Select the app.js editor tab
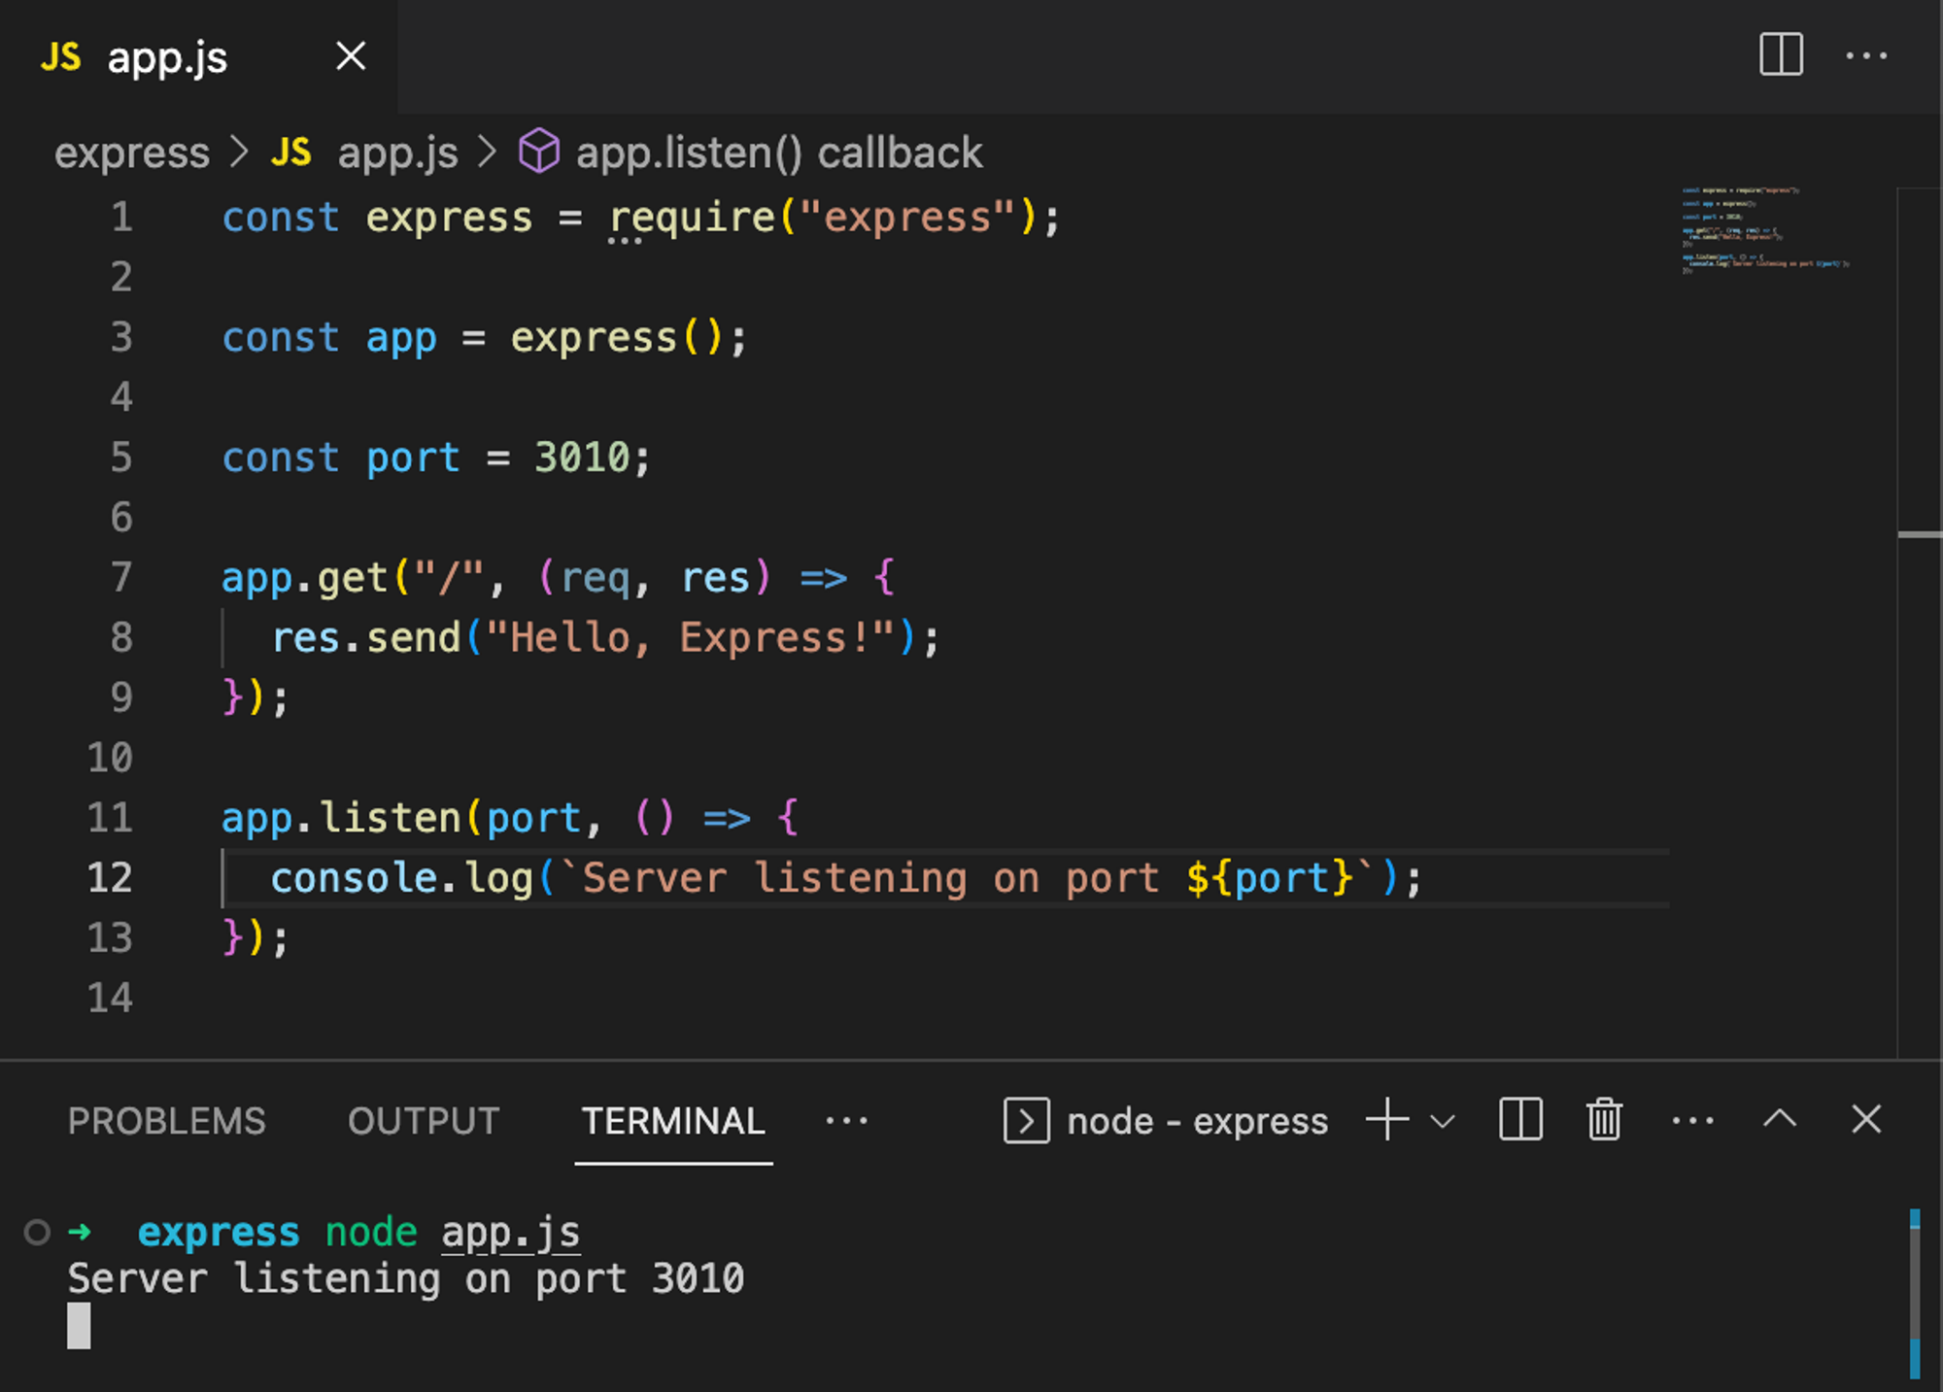Image resolution: width=1943 pixels, height=1392 pixels. (199, 56)
